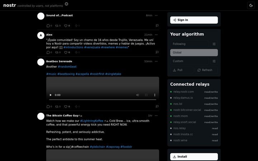
Task: Seek on the Beatbox Serenade video progress bar
Action: (102, 99)
